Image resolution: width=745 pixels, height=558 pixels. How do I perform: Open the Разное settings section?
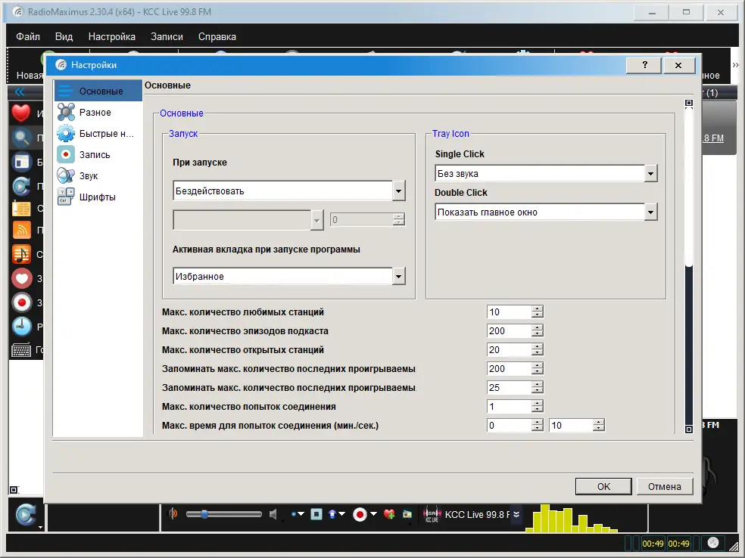(95, 113)
